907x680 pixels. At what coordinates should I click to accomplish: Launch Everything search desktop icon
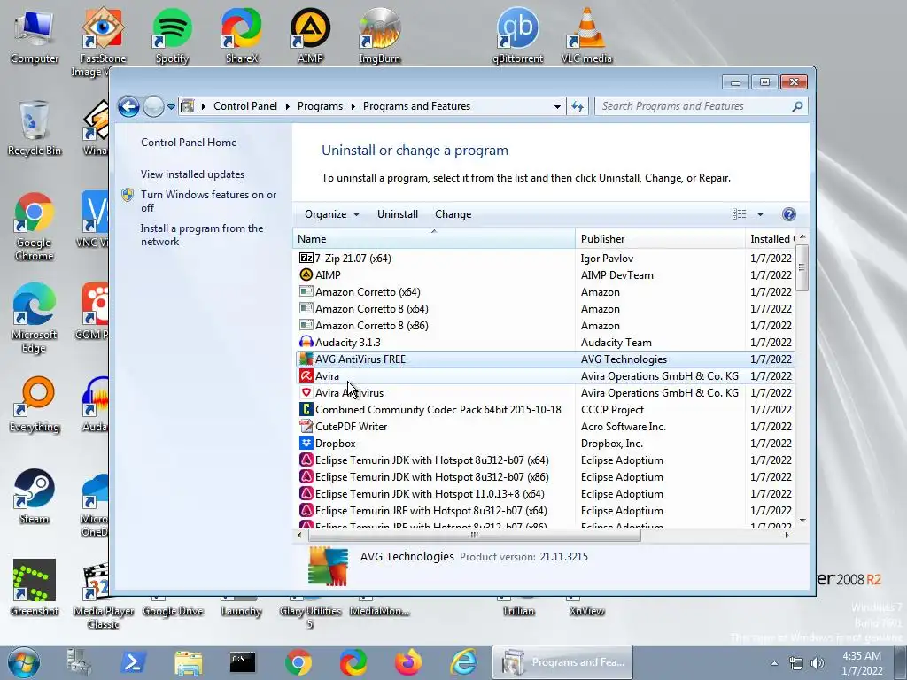click(x=35, y=405)
